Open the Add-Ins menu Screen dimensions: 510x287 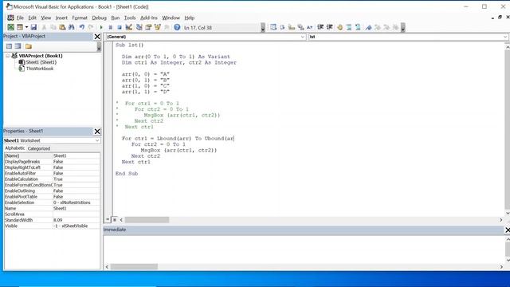149,18
